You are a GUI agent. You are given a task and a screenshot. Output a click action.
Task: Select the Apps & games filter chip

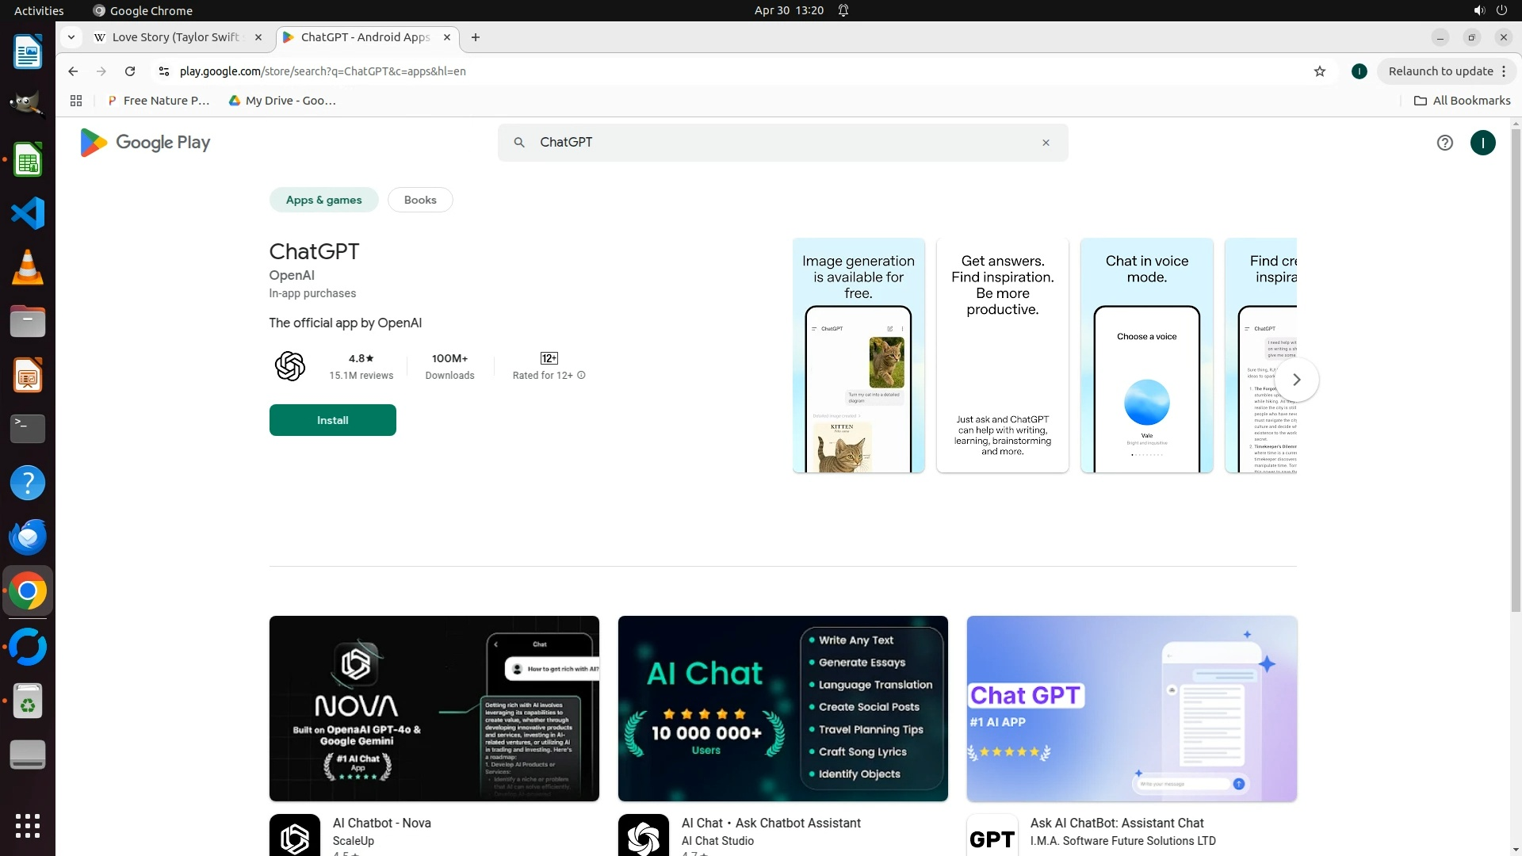coord(323,200)
